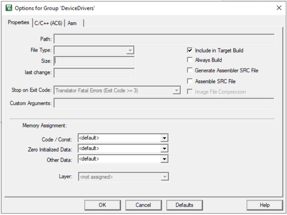Viewport: 287px width, 215px height.
Task: Restore settings with the Defaults button
Action: click(x=184, y=205)
